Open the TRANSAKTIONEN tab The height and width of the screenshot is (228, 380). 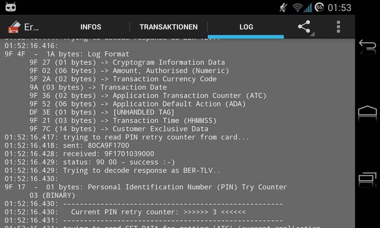168,27
